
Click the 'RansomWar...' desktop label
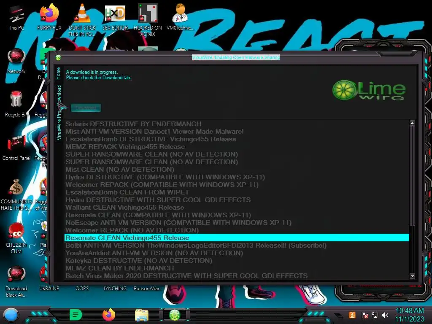click(x=148, y=289)
